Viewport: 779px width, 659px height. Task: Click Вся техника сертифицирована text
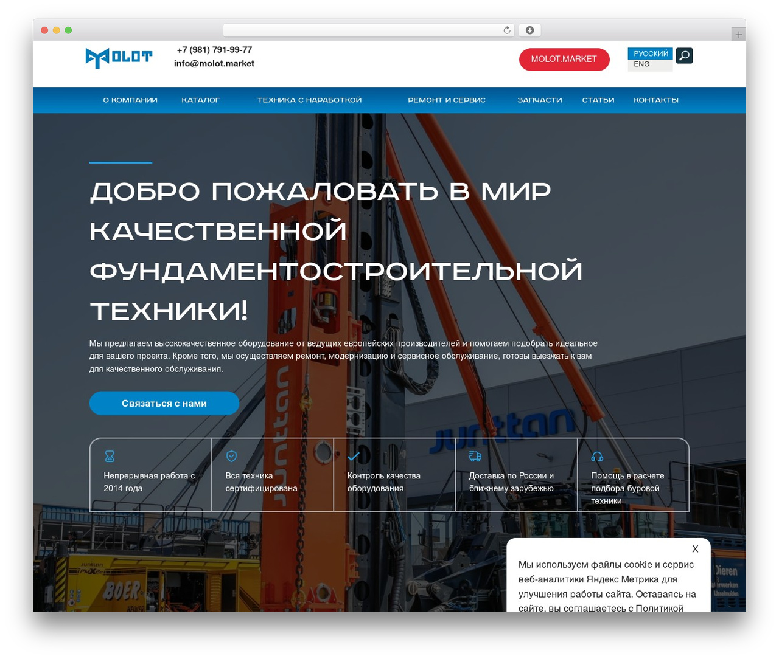pos(262,482)
